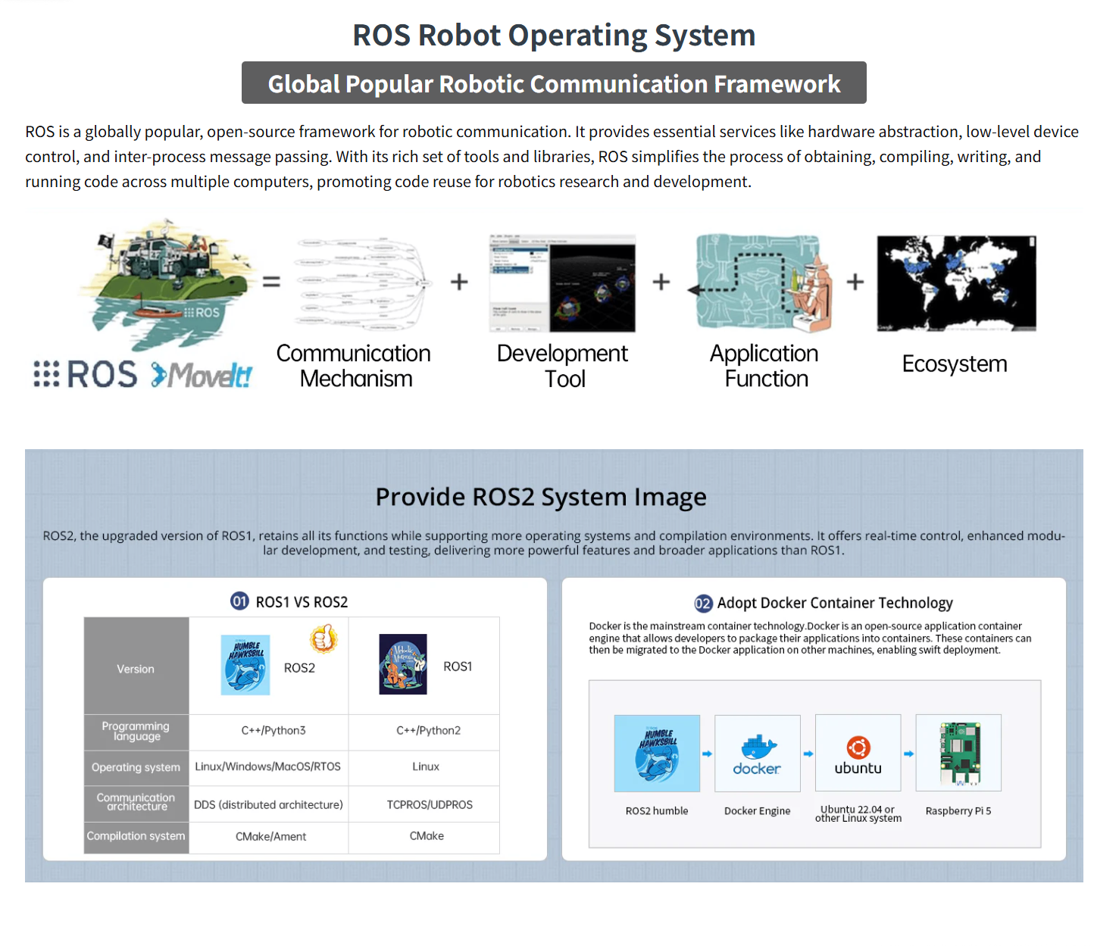Click "Adopt Docker Container Technology" heading
This screenshot has width=1094, height=946.
point(835,603)
